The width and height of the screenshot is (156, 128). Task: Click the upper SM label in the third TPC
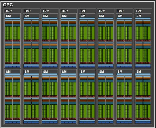45,16
